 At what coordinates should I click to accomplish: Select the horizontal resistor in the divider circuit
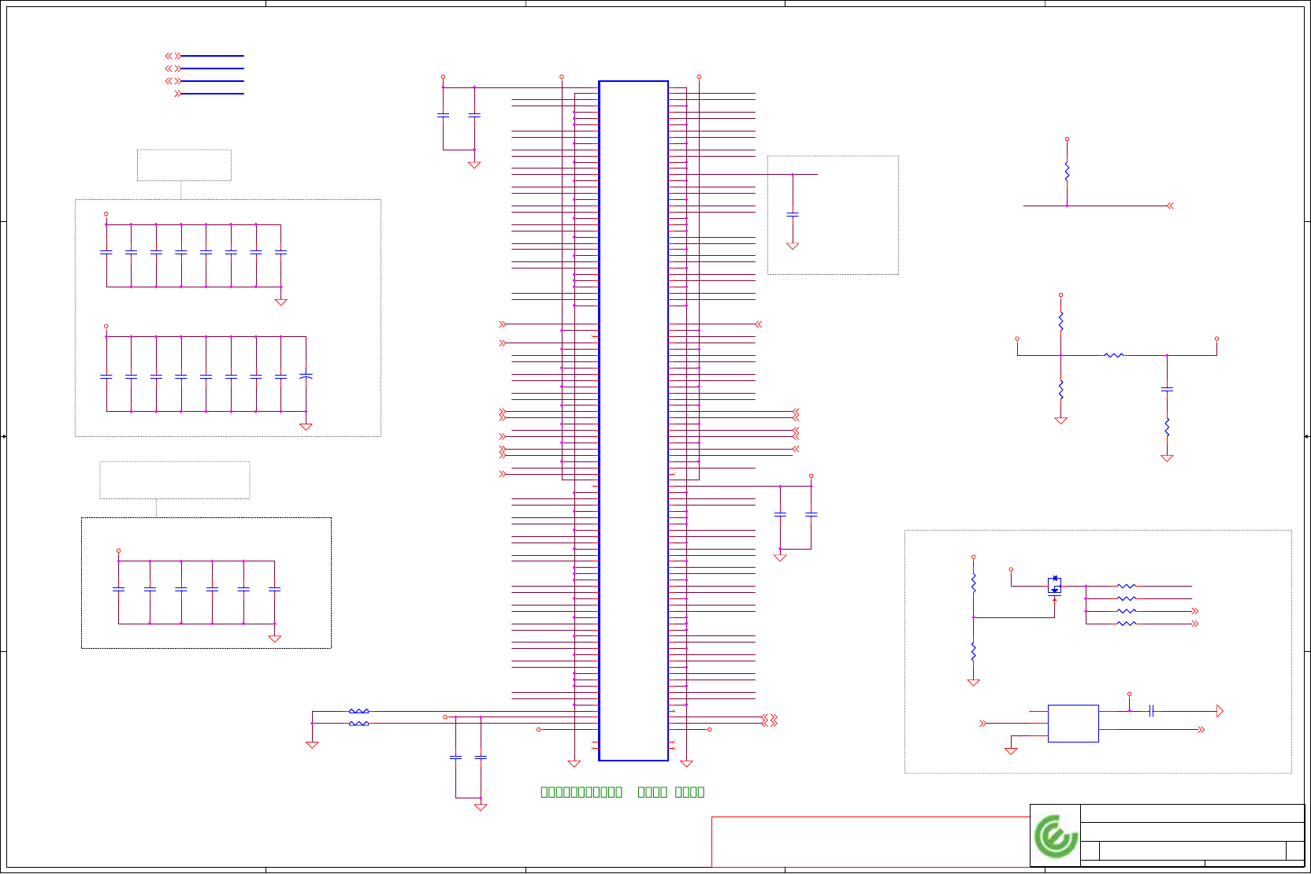[x=1114, y=355]
